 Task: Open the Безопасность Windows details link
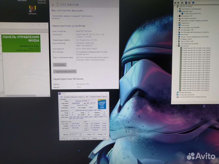coord(72,17)
